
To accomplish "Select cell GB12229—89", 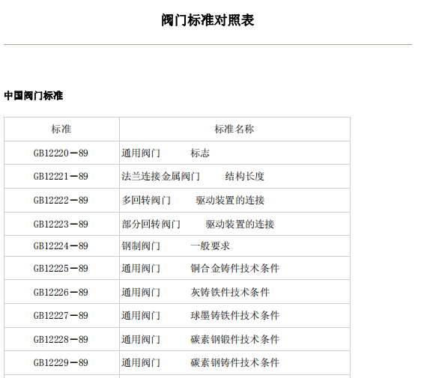I will (61, 363).
